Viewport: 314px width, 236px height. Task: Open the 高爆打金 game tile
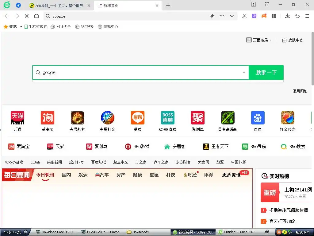coord(108,121)
